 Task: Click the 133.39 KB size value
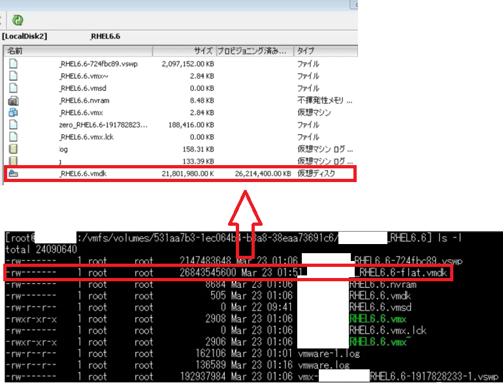[x=198, y=161]
